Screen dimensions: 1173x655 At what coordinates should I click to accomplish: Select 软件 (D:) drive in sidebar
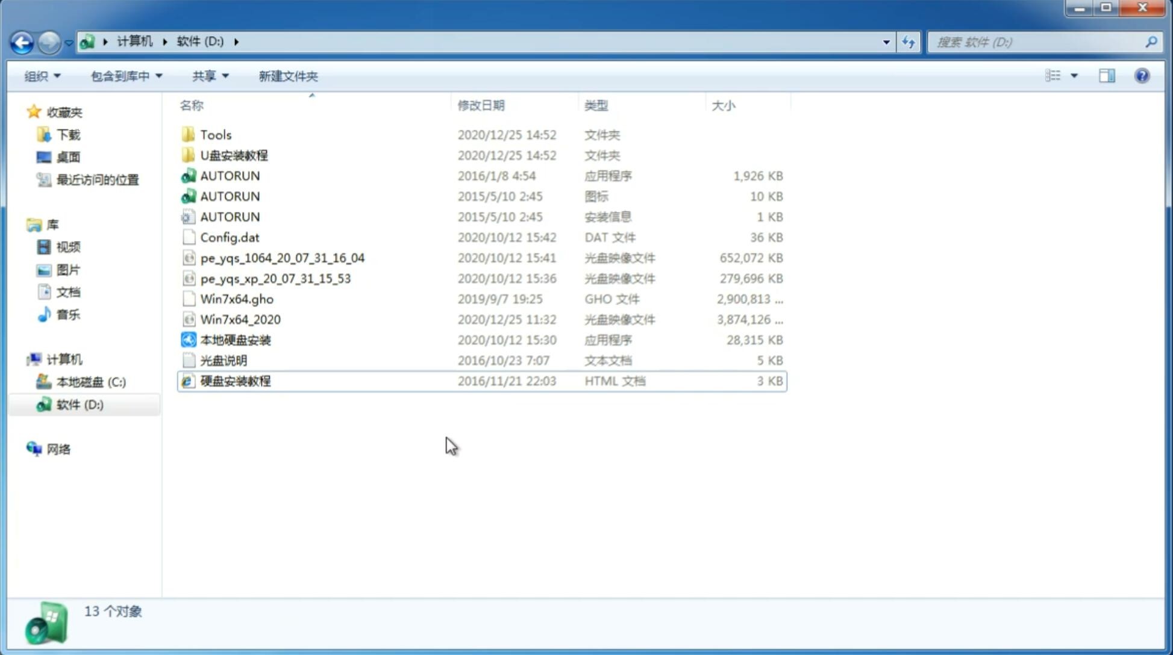(x=79, y=405)
